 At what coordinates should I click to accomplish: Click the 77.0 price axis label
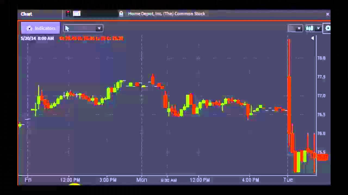(321, 96)
